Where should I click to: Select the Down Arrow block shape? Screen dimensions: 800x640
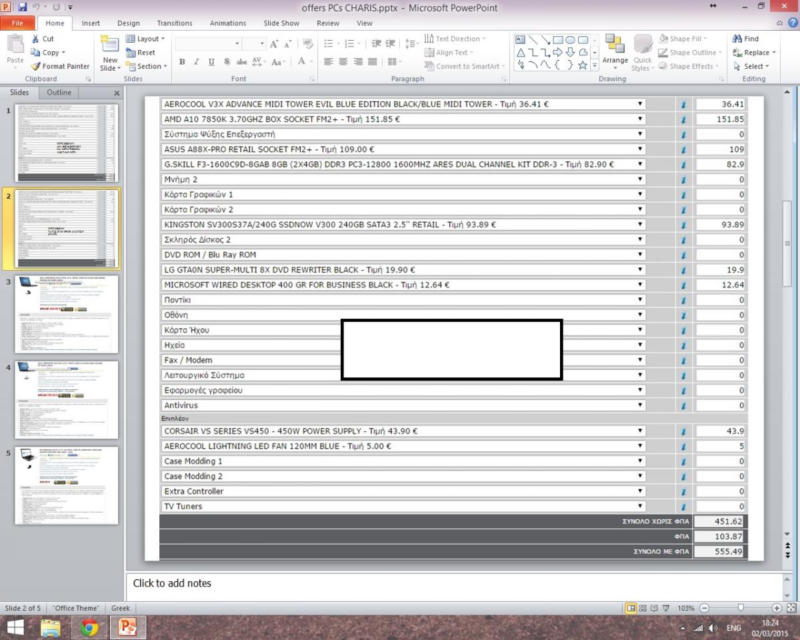[571, 52]
